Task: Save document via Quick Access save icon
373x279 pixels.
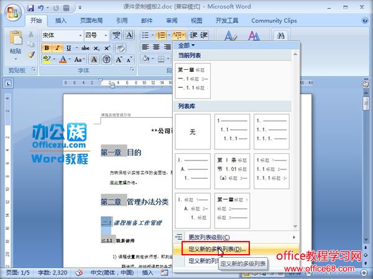Action: point(30,8)
